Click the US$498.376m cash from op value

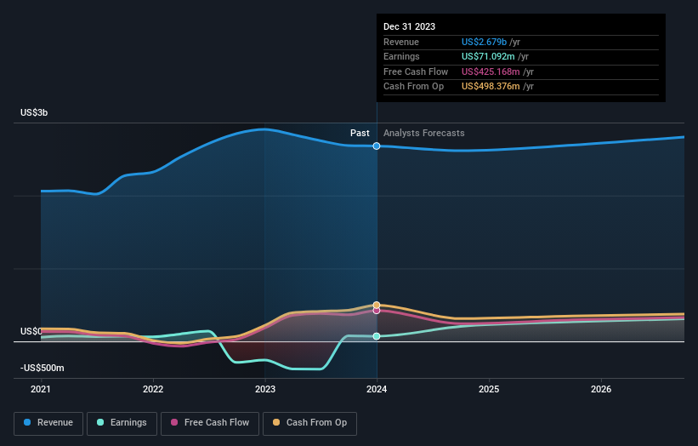[x=491, y=87]
